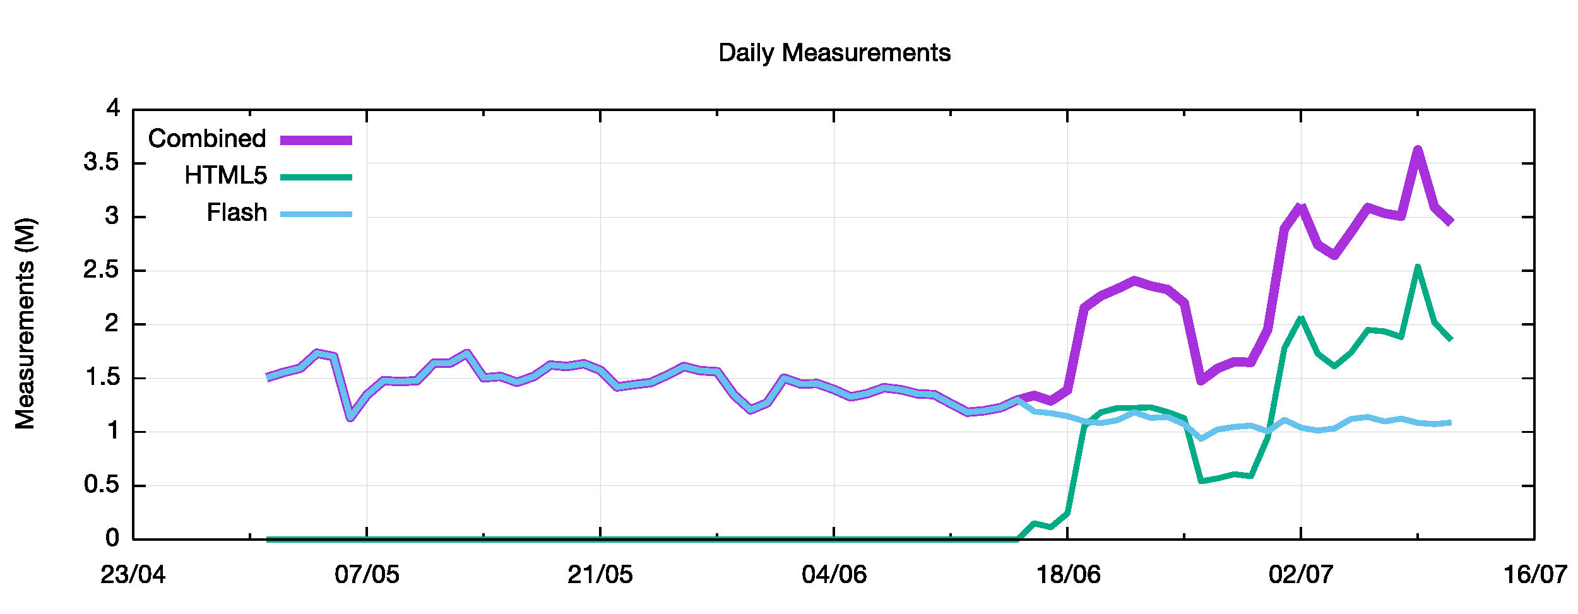Click the 07/05 date label
Screen dimensions: 1578x614
pos(367,575)
